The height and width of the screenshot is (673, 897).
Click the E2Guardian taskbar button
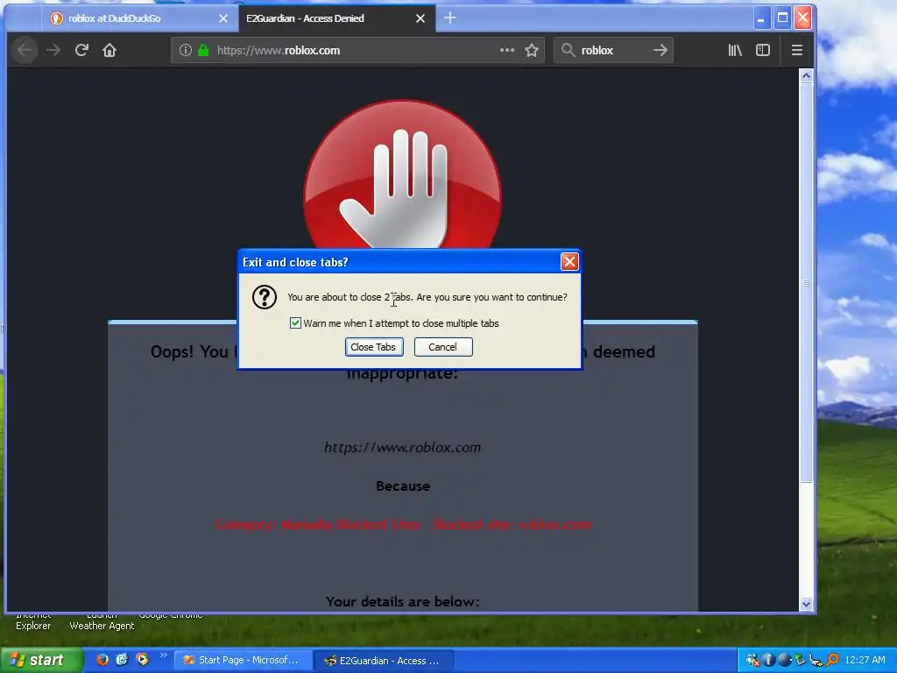pyautogui.click(x=384, y=661)
